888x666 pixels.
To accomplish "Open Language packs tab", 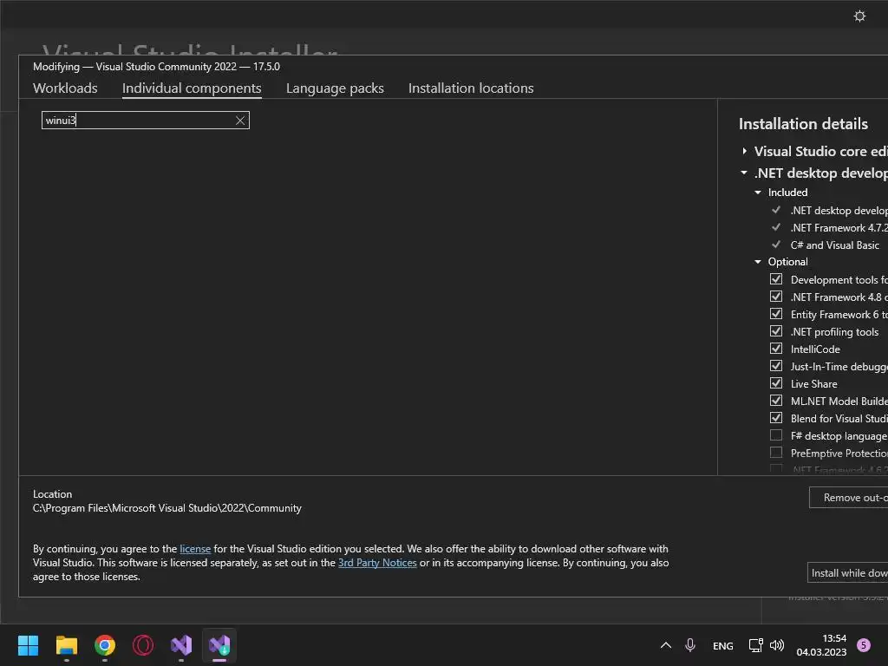I will (x=335, y=88).
